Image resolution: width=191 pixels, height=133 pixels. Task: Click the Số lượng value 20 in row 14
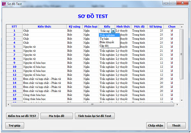pos(155,83)
